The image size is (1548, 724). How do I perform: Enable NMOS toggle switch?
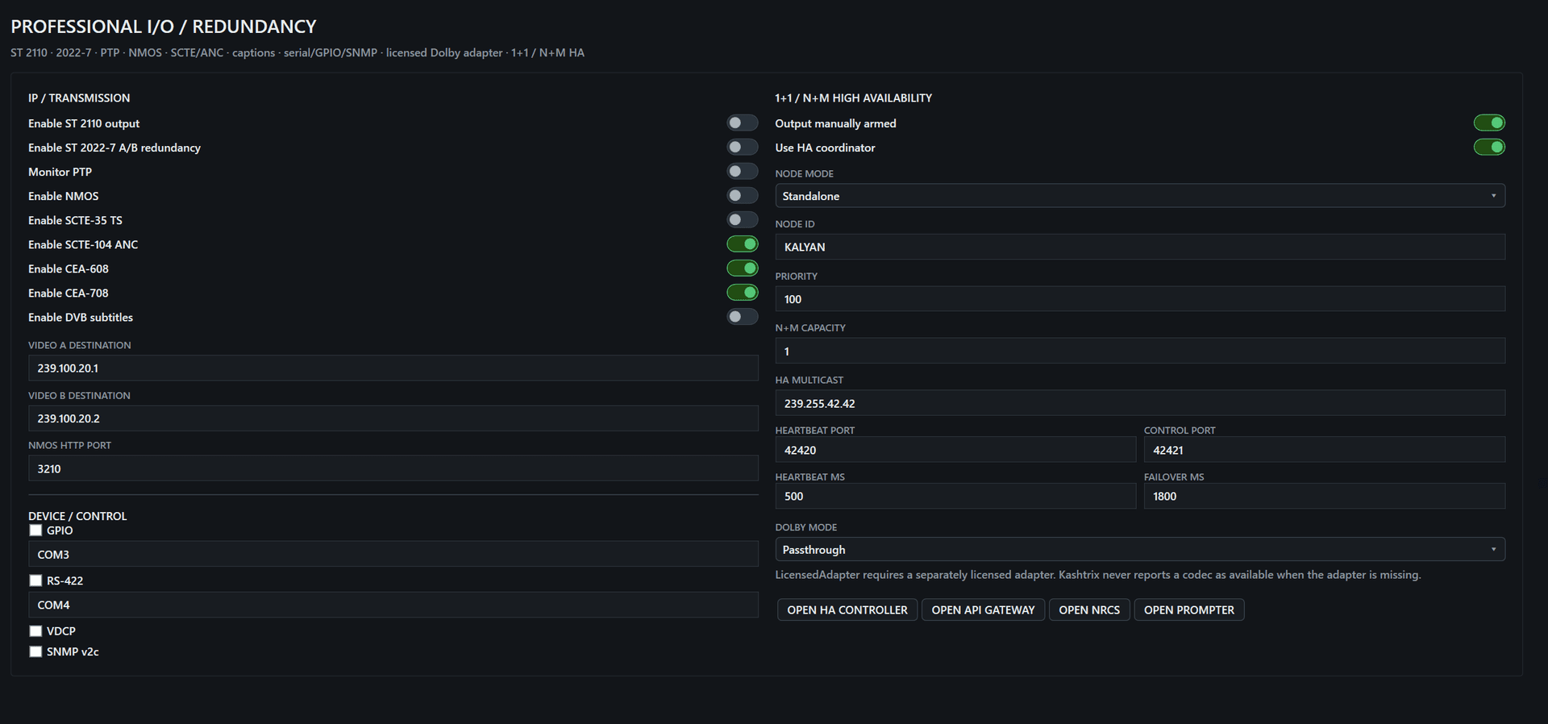click(742, 195)
